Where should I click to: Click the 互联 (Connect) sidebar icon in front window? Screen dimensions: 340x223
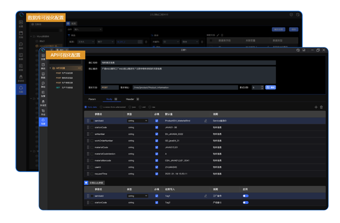43,122
